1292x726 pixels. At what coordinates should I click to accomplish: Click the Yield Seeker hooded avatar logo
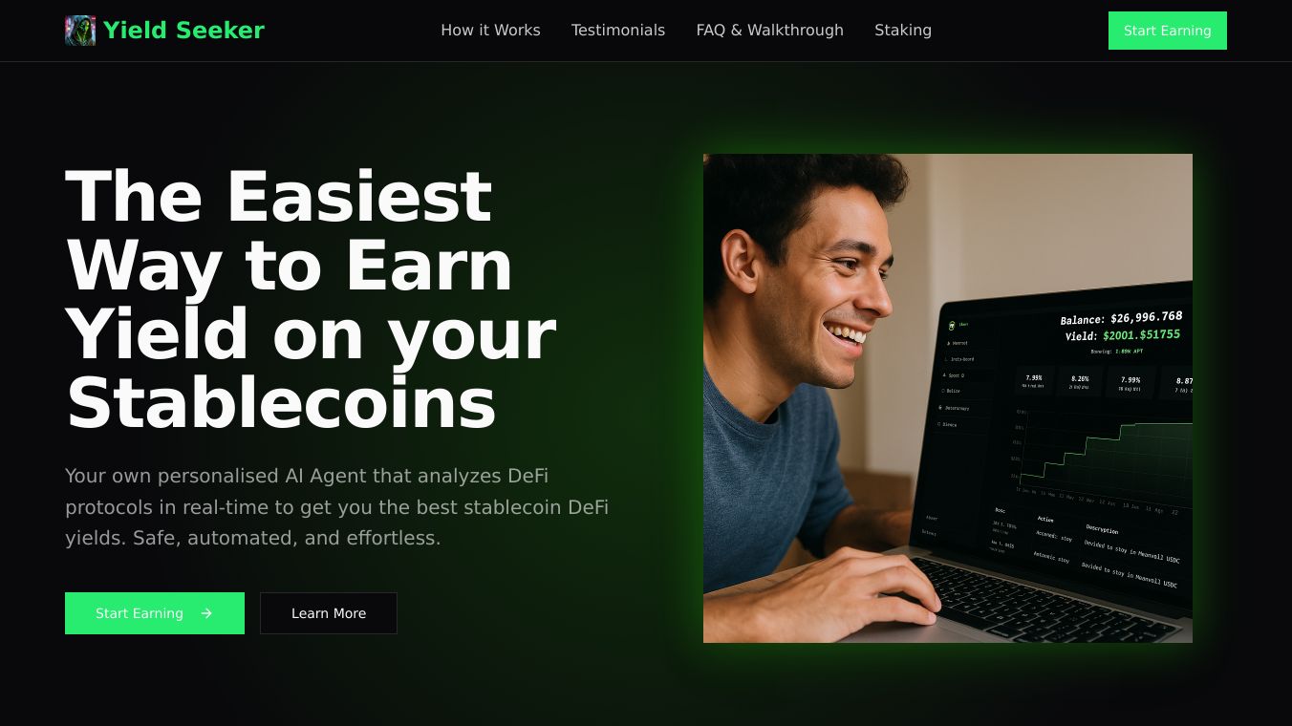coord(80,31)
